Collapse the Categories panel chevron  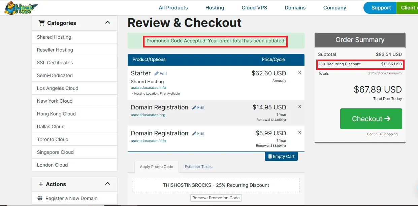(108, 23)
